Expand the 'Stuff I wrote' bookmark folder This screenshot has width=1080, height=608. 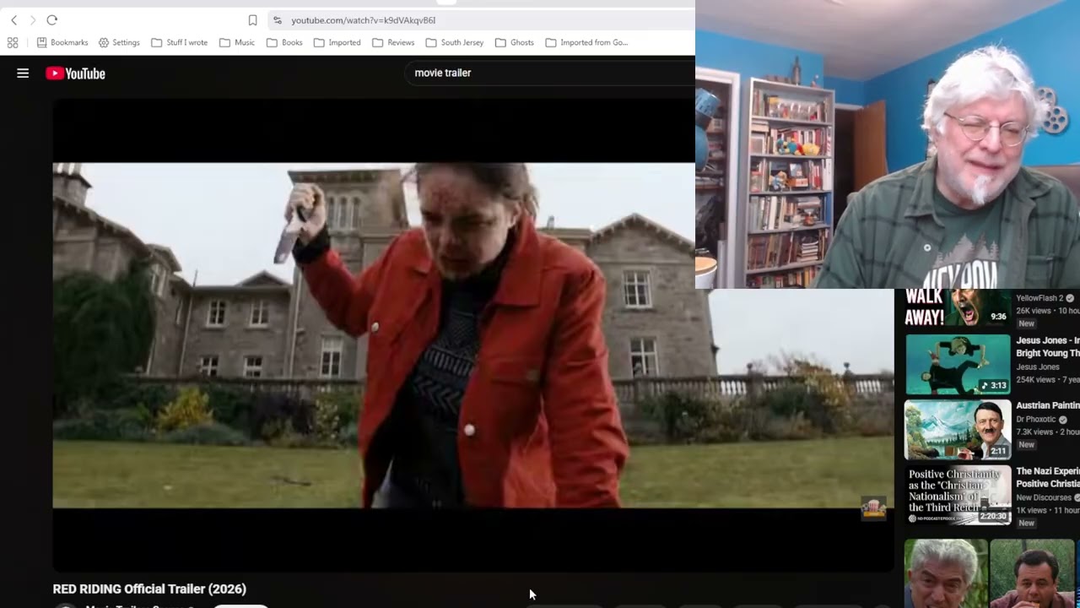[x=179, y=42]
